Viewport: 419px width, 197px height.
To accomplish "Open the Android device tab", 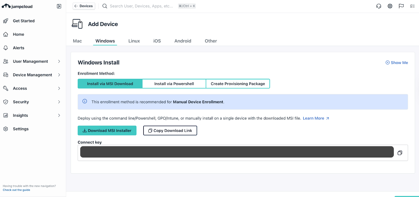I will [183, 41].
